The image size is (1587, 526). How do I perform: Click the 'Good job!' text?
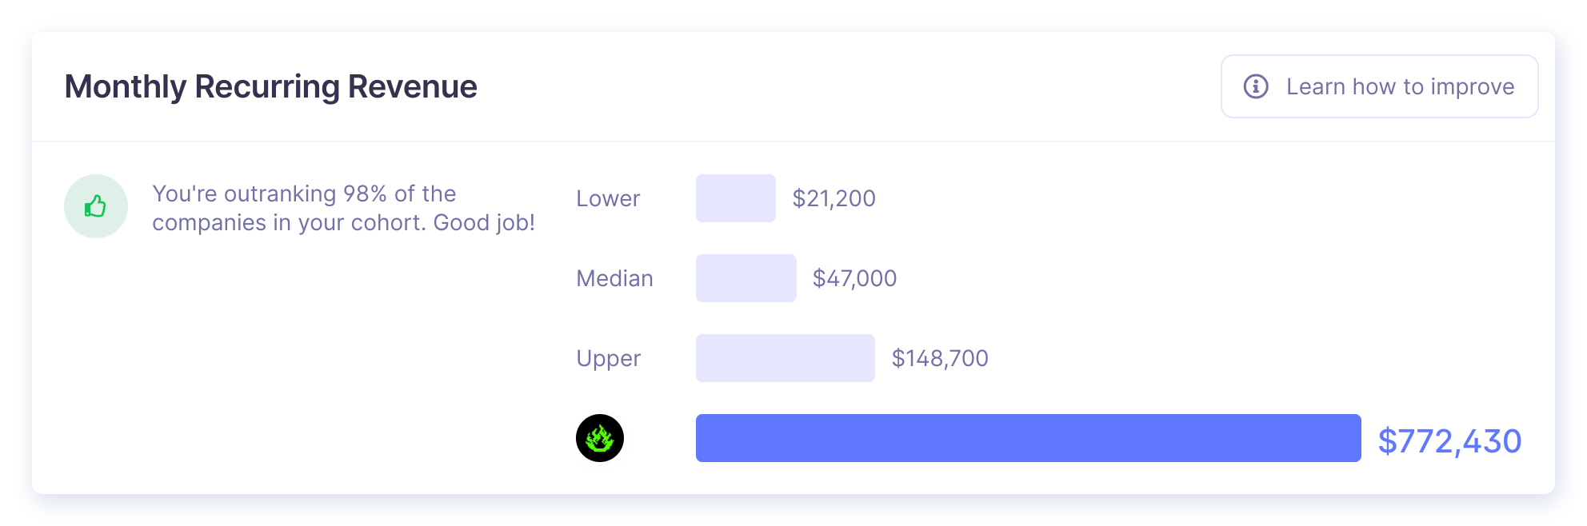484,223
